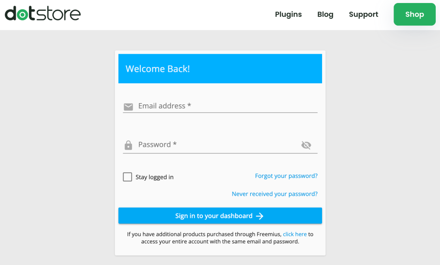Follow the Forgot your password link
This screenshot has width=440, height=265.
tap(286, 176)
